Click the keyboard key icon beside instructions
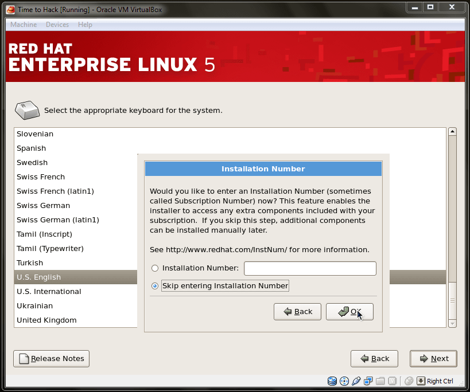 coord(27,110)
